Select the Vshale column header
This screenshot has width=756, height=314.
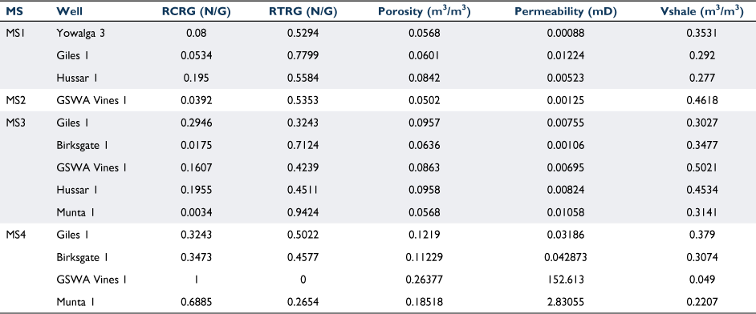[702, 12]
